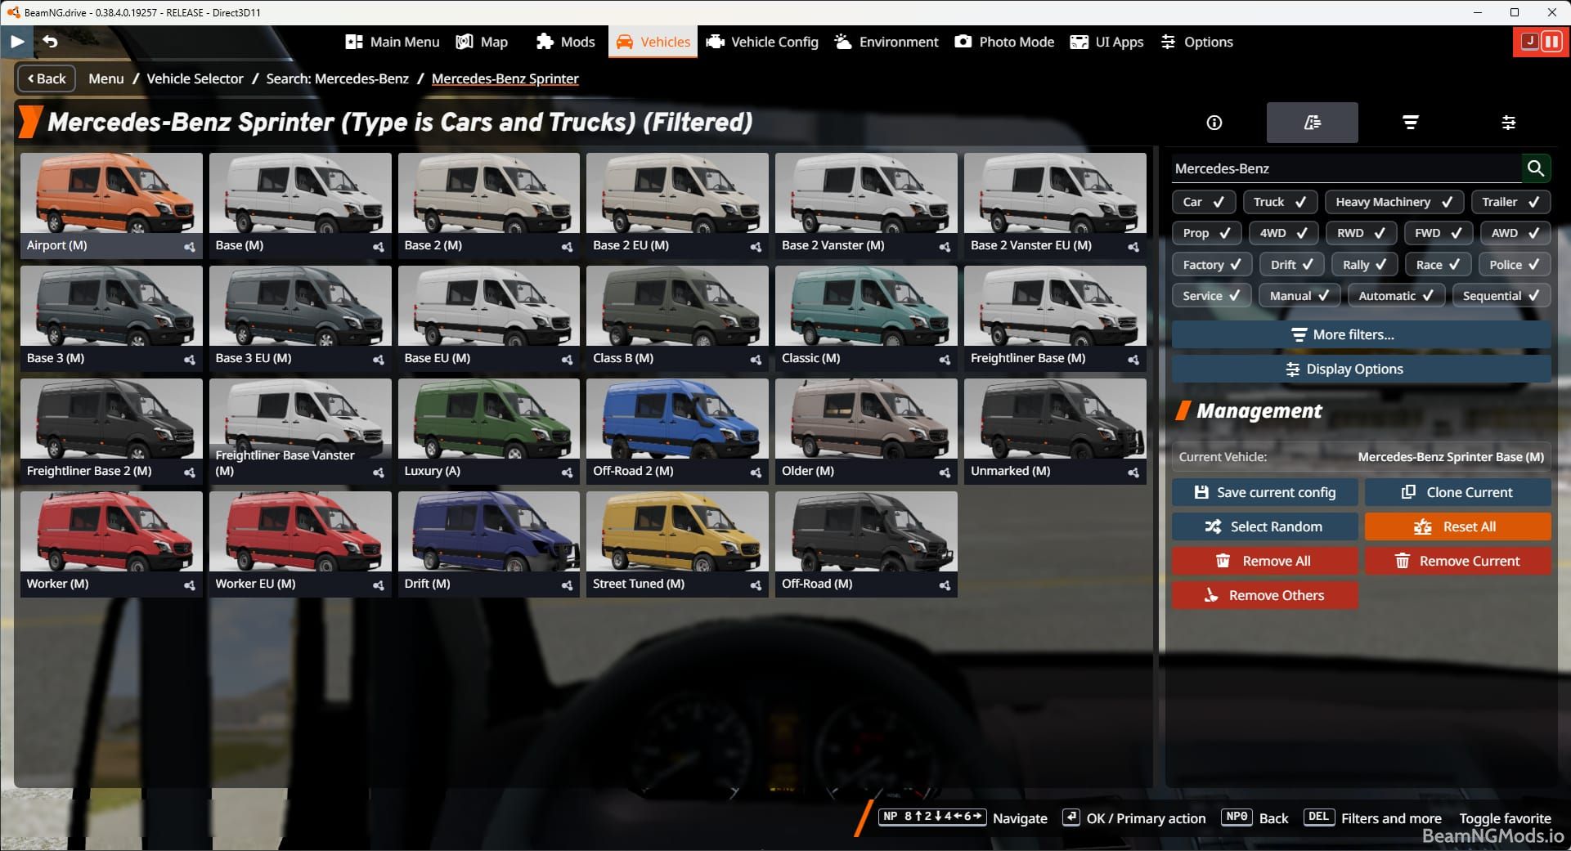
Task: Click the UI Apps menu entry
Action: [x=1106, y=42]
